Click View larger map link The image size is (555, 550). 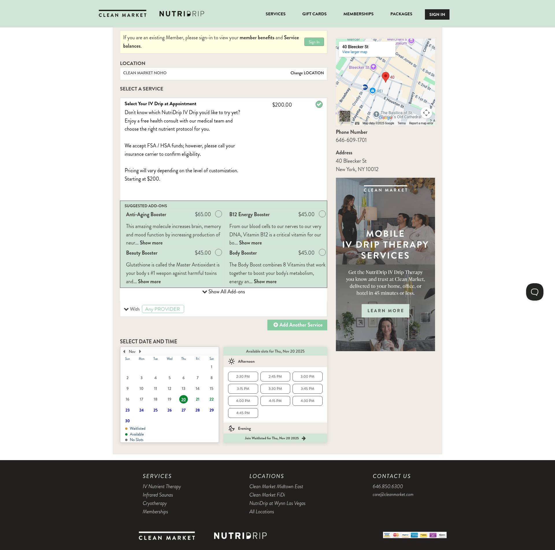(x=354, y=52)
